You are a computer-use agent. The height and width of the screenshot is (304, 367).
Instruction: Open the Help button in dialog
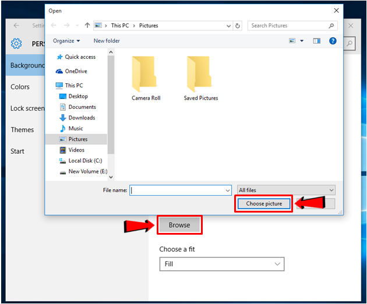coord(333,41)
